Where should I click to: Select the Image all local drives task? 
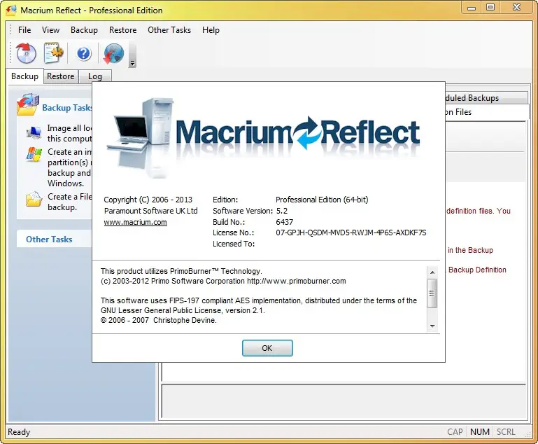[x=70, y=133]
